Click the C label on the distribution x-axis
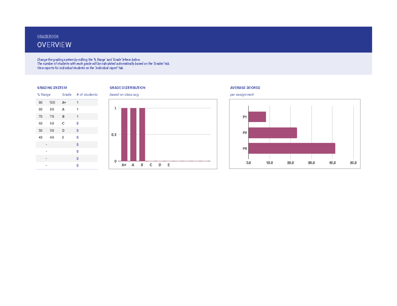The image size is (397, 306). point(151,165)
